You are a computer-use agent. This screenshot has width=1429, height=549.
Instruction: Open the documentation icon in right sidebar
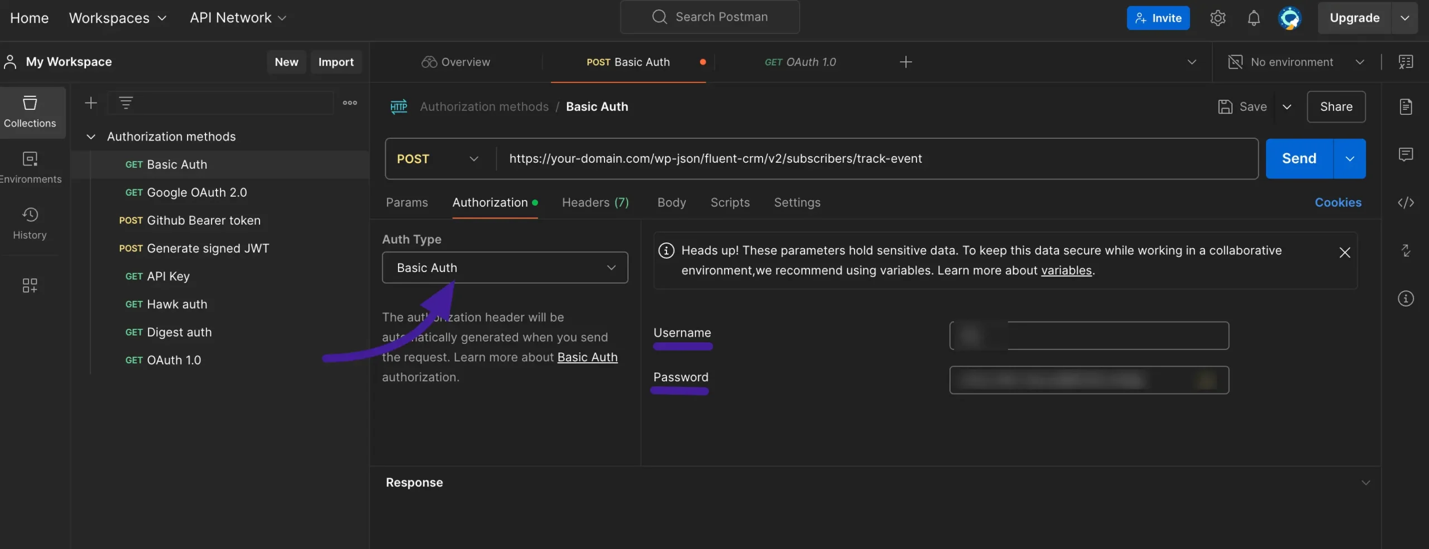[1406, 106]
